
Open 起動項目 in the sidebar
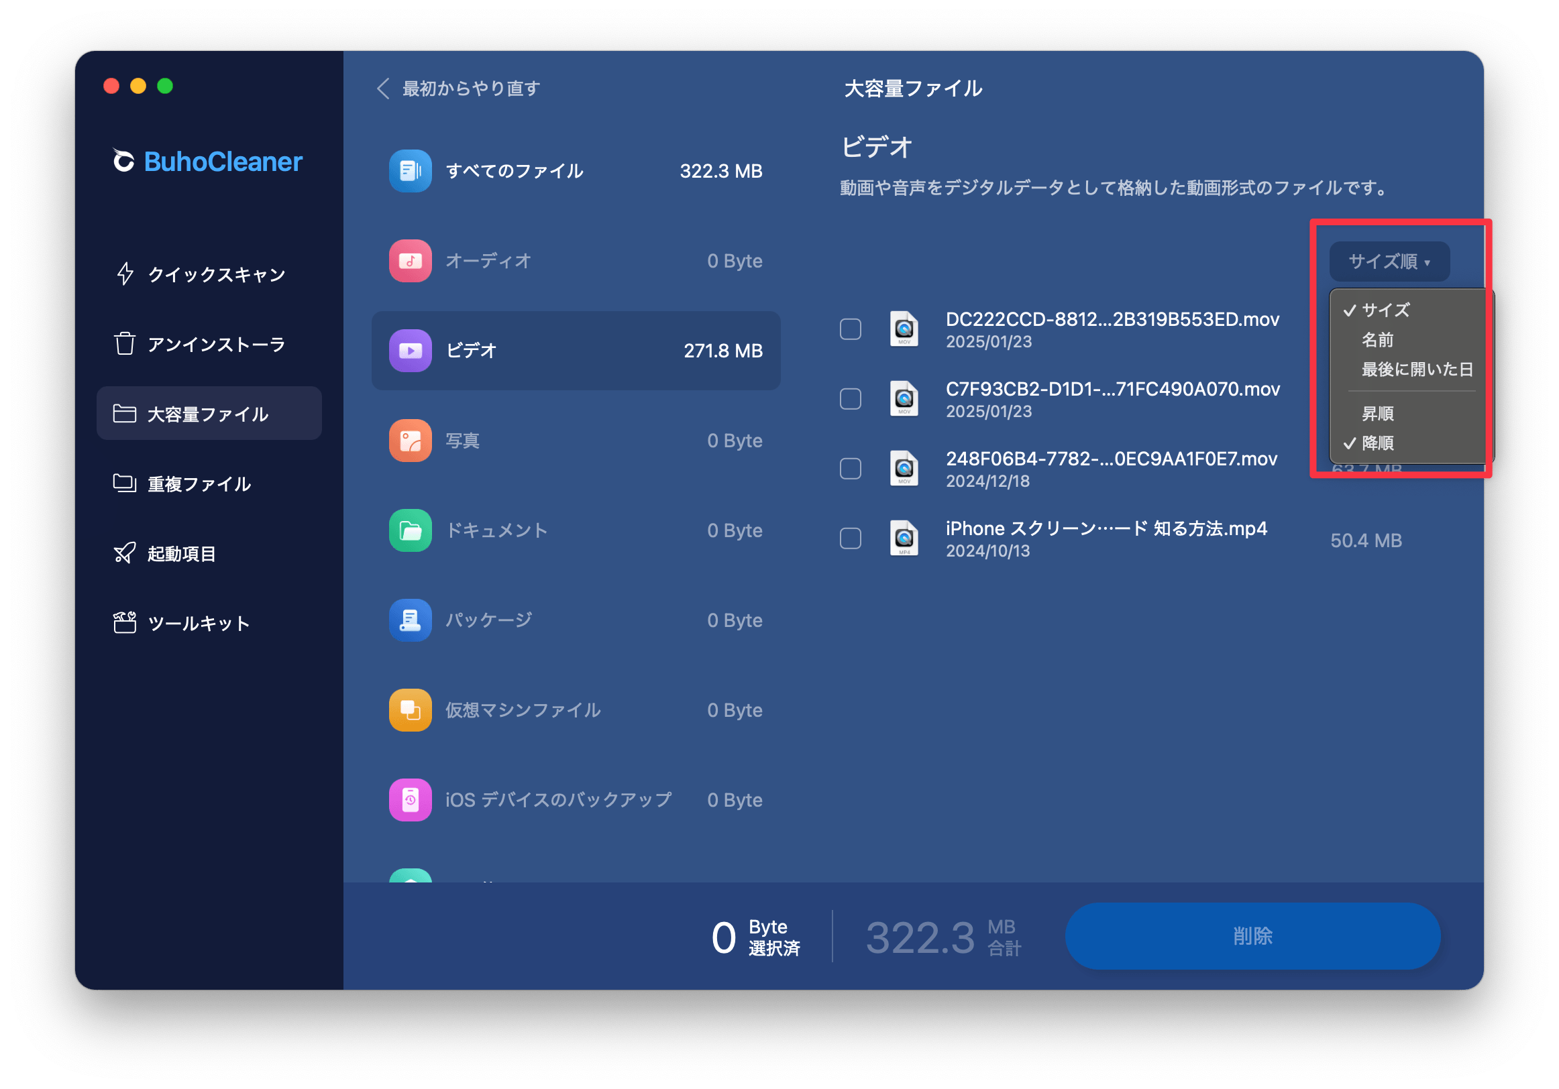209,553
